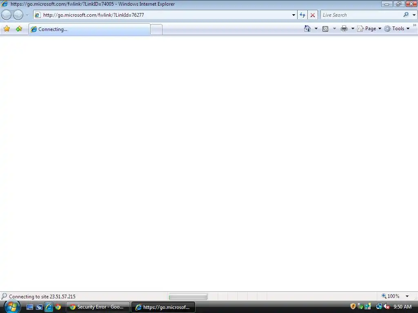Expand the Feeds dropdown arrow
418x313 pixels.
pyautogui.click(x=334, y=29)
